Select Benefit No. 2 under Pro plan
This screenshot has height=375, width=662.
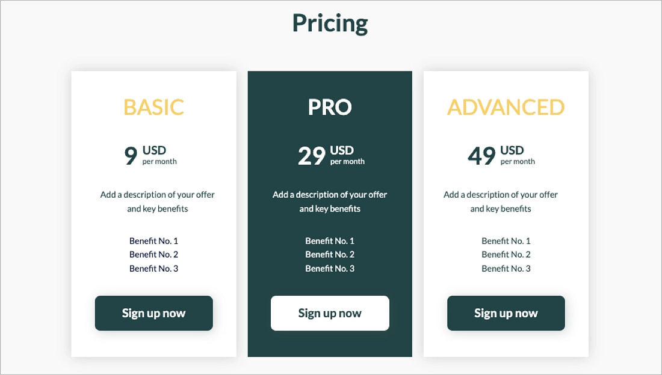(330, 254)
